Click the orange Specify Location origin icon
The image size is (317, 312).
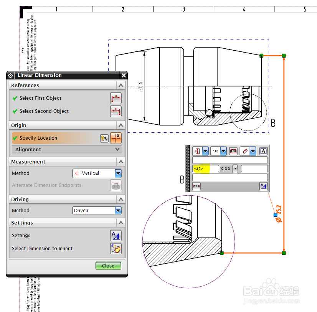[x=116, y=138]
